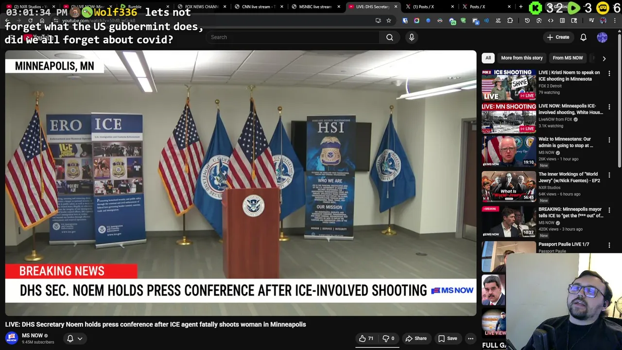
Task: Start voice search with the microphone icon
Action: 412,37
